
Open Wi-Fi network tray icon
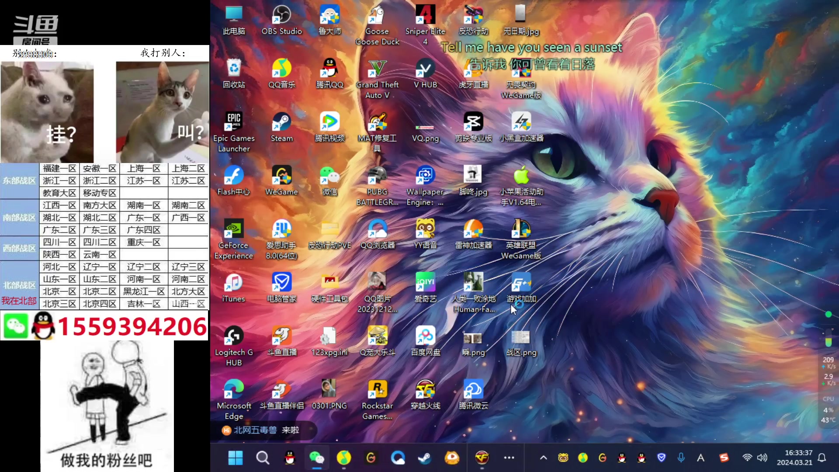747,458
